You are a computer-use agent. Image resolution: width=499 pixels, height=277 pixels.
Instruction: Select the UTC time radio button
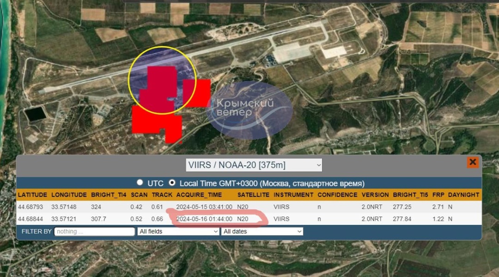coord(140,183)
